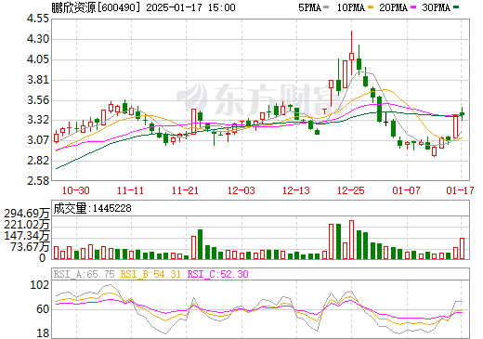This screenshot has height=339, width=483.
Task: Click the RSI_C:52.30 indicator label
Action: pos(218,274)
